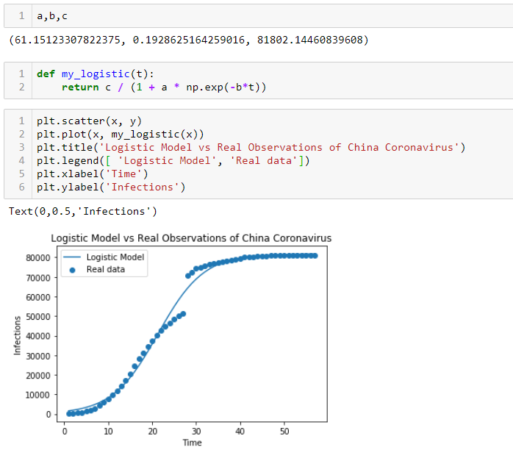Click the 50 x-axis tick label
Screen dimensions: 513x461
coord(284,432)
